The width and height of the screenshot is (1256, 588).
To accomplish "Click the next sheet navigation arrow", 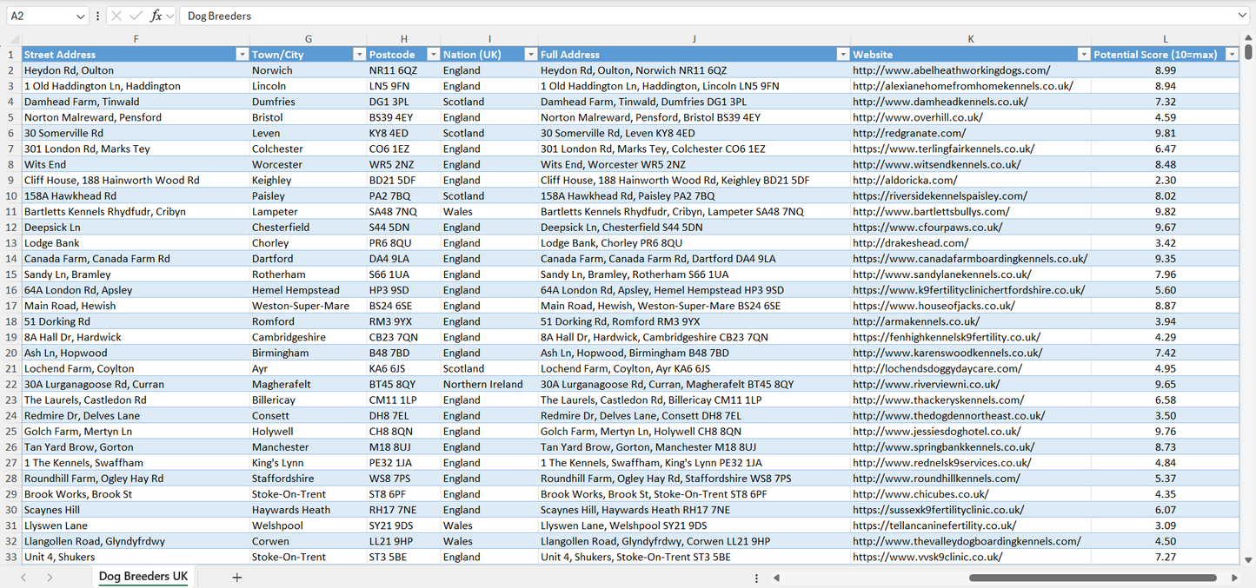I will tap(50, 578).
